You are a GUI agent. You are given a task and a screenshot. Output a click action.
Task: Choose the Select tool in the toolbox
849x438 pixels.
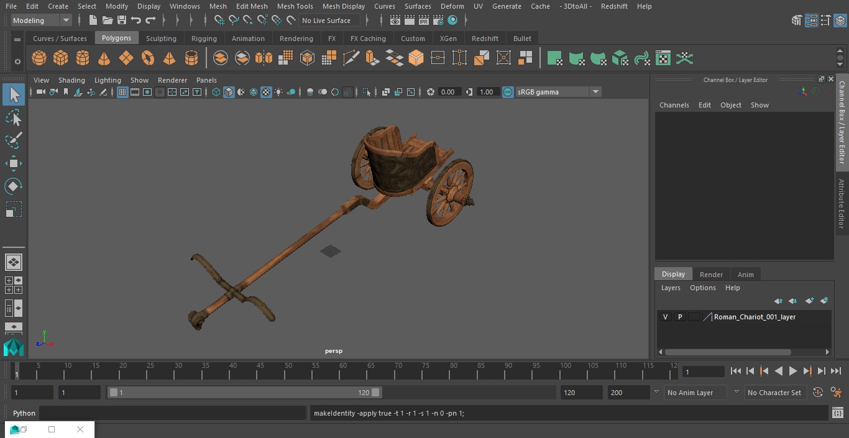[14, 94]
